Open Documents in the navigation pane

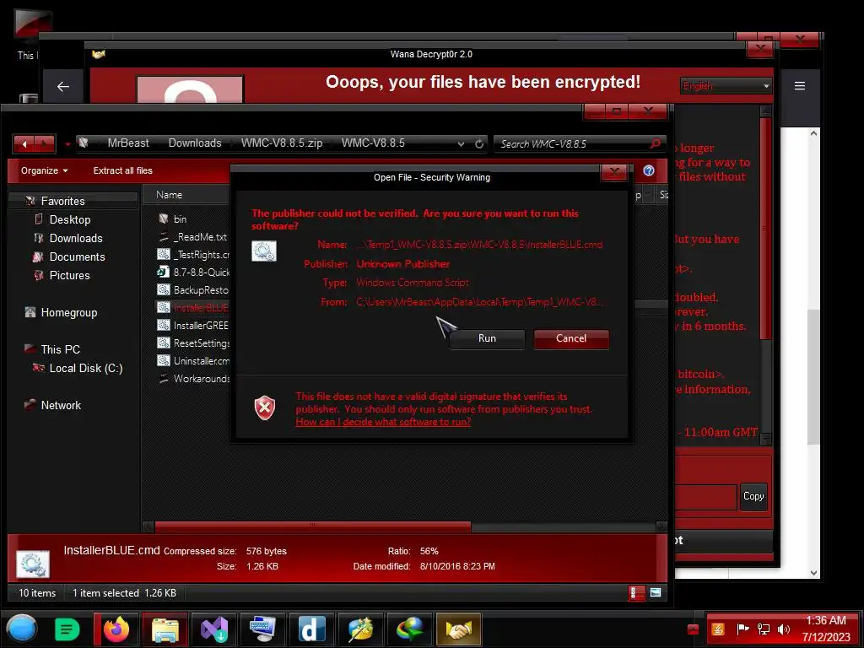[77, 256]
